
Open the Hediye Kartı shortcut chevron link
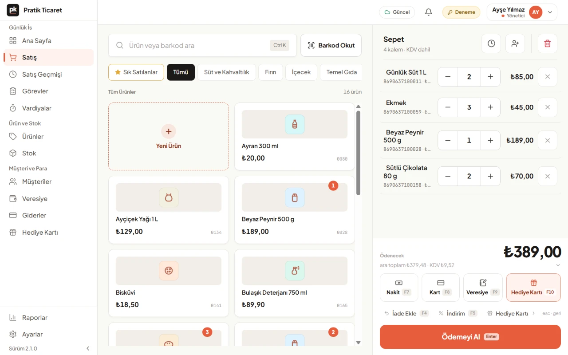511,313
